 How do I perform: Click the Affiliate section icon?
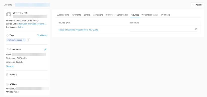click(7, 84)
